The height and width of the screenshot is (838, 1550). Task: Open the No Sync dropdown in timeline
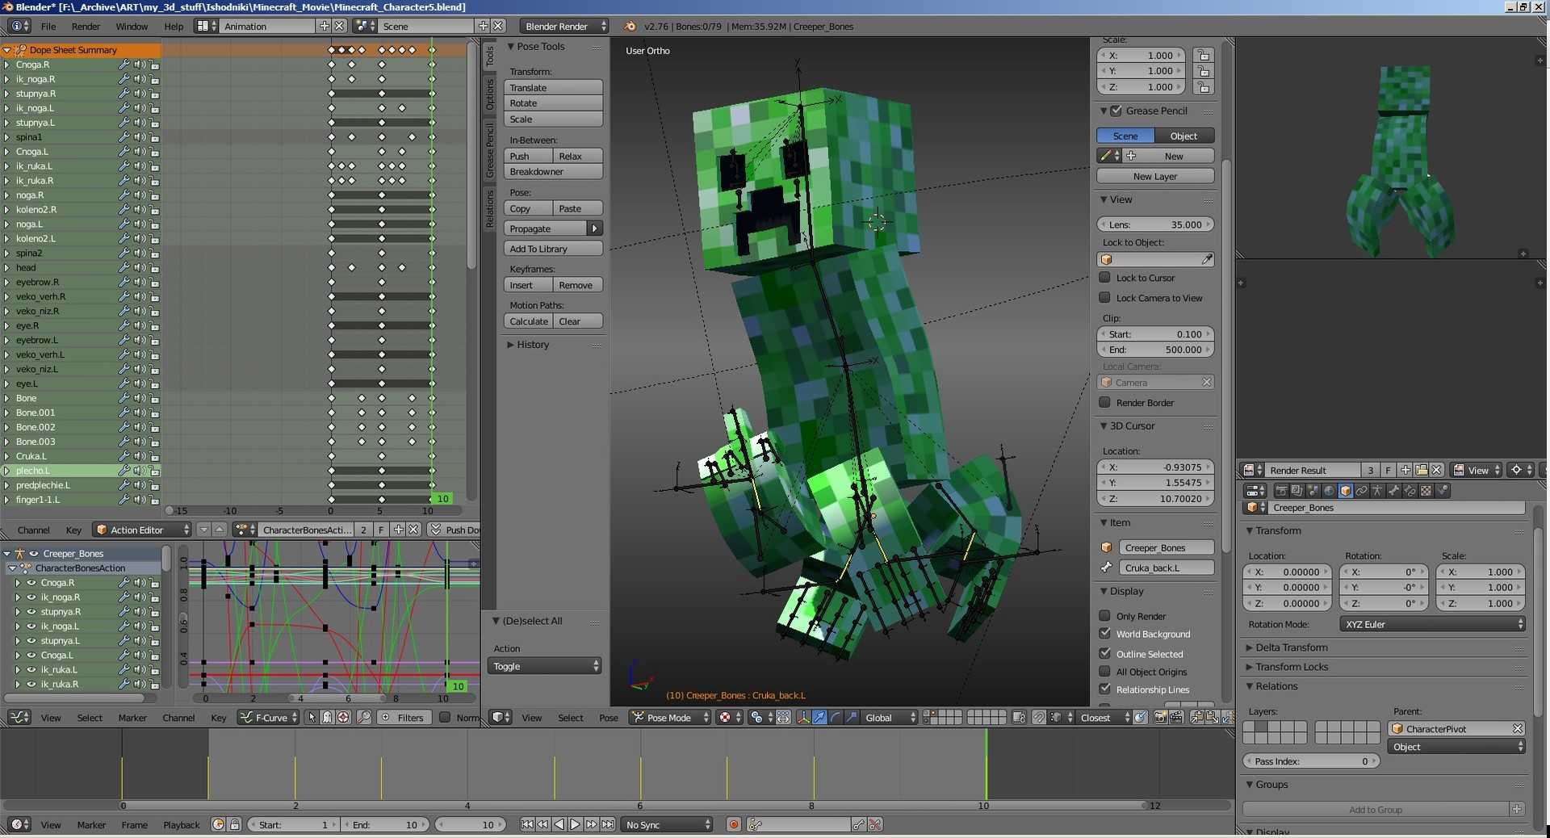click(x=668, y=824)
